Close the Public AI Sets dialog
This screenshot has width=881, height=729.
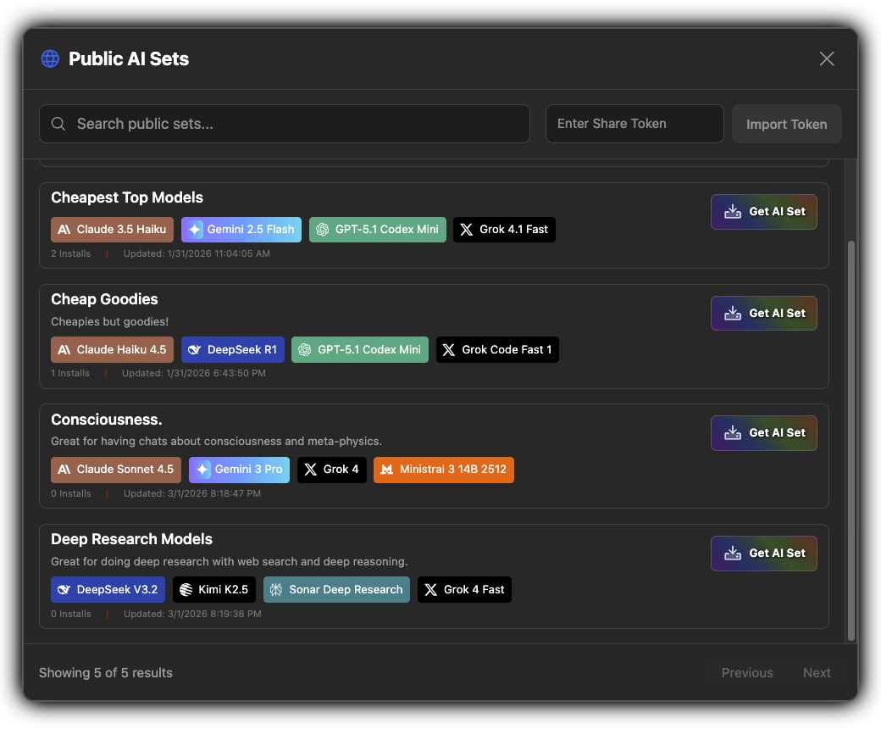click(x=826, y=58)
